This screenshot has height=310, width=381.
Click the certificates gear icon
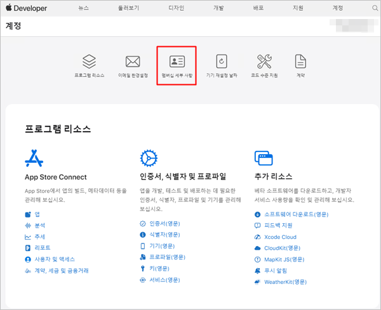pyautogui.click(x=149, y=158)
